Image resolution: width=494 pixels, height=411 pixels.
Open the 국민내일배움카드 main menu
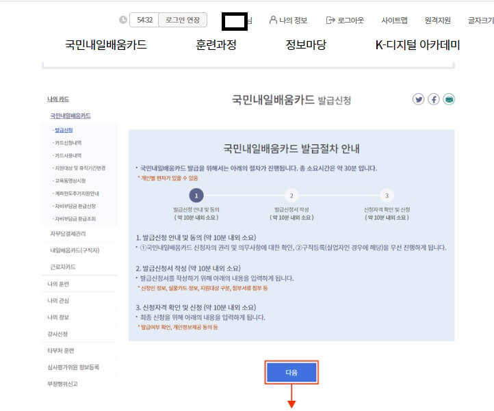(106, 44)
